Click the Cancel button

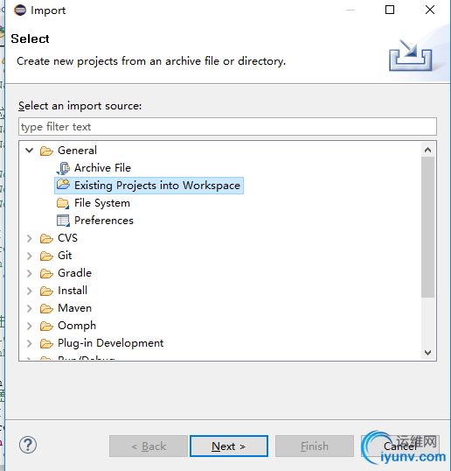pyautogui.click(x=400, y=446)
